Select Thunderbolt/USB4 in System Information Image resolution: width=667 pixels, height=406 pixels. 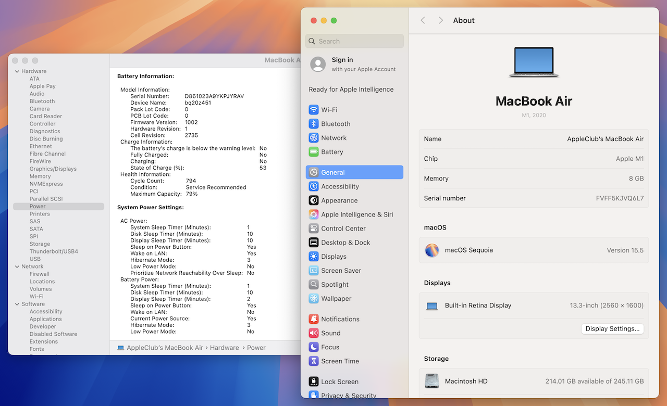(x=54, y=251)
